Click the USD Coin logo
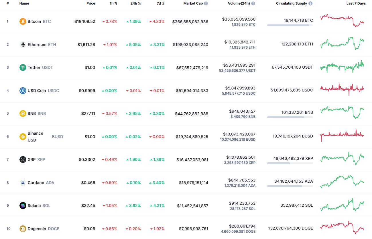 pos(23,90)
